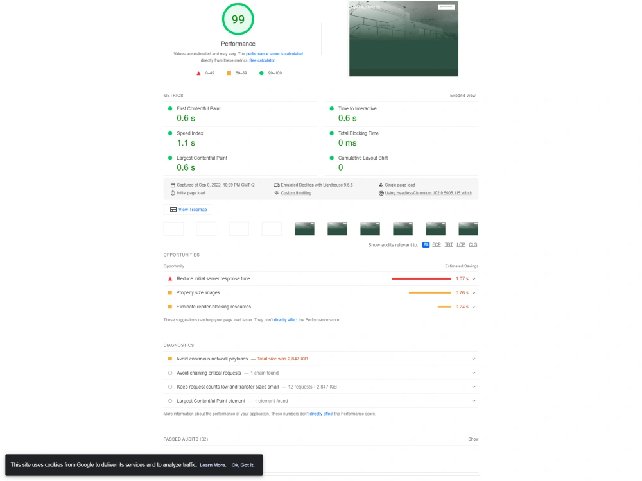Click orange savings bar for render-blocking resources
Screen dimensions: 642x481
pyautogui.click(x=444, y=307)
